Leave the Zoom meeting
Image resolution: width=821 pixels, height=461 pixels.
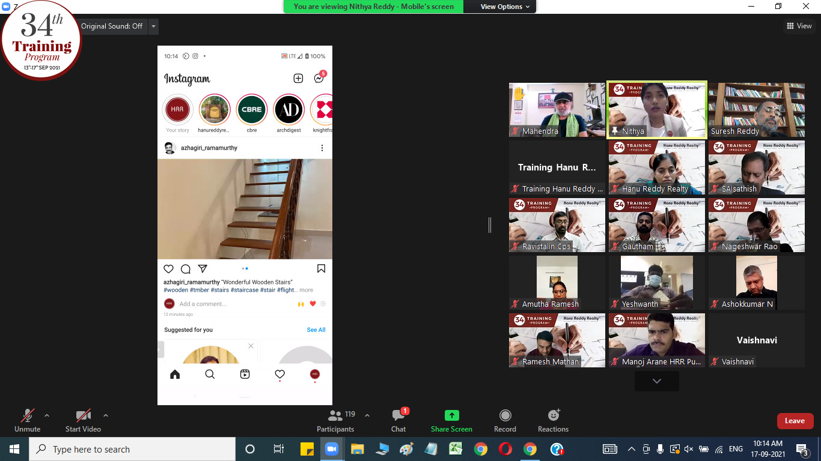pyautogui.click(x=795, y=421)
